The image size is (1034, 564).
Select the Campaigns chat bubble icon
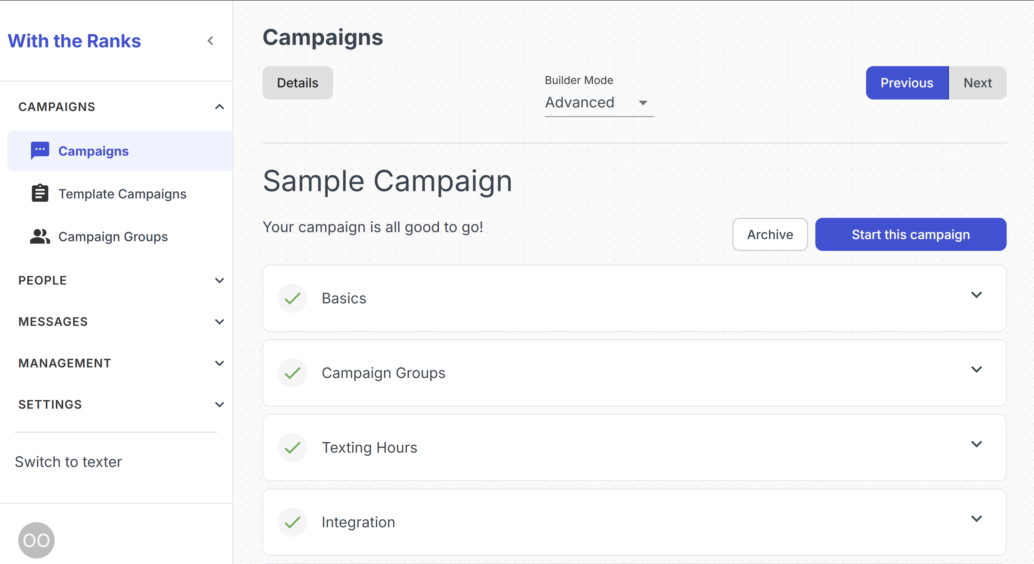[x=39, y=150]
